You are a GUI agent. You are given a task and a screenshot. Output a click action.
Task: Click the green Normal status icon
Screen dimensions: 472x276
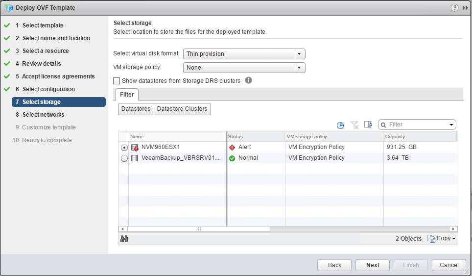tap(232, 158)
